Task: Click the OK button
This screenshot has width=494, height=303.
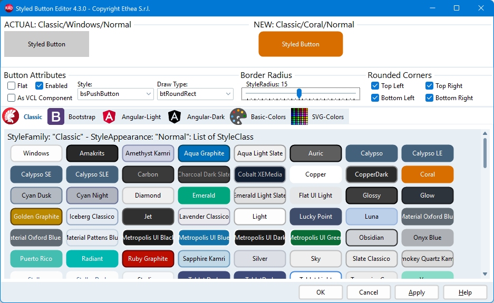Action: click(321, 292)
